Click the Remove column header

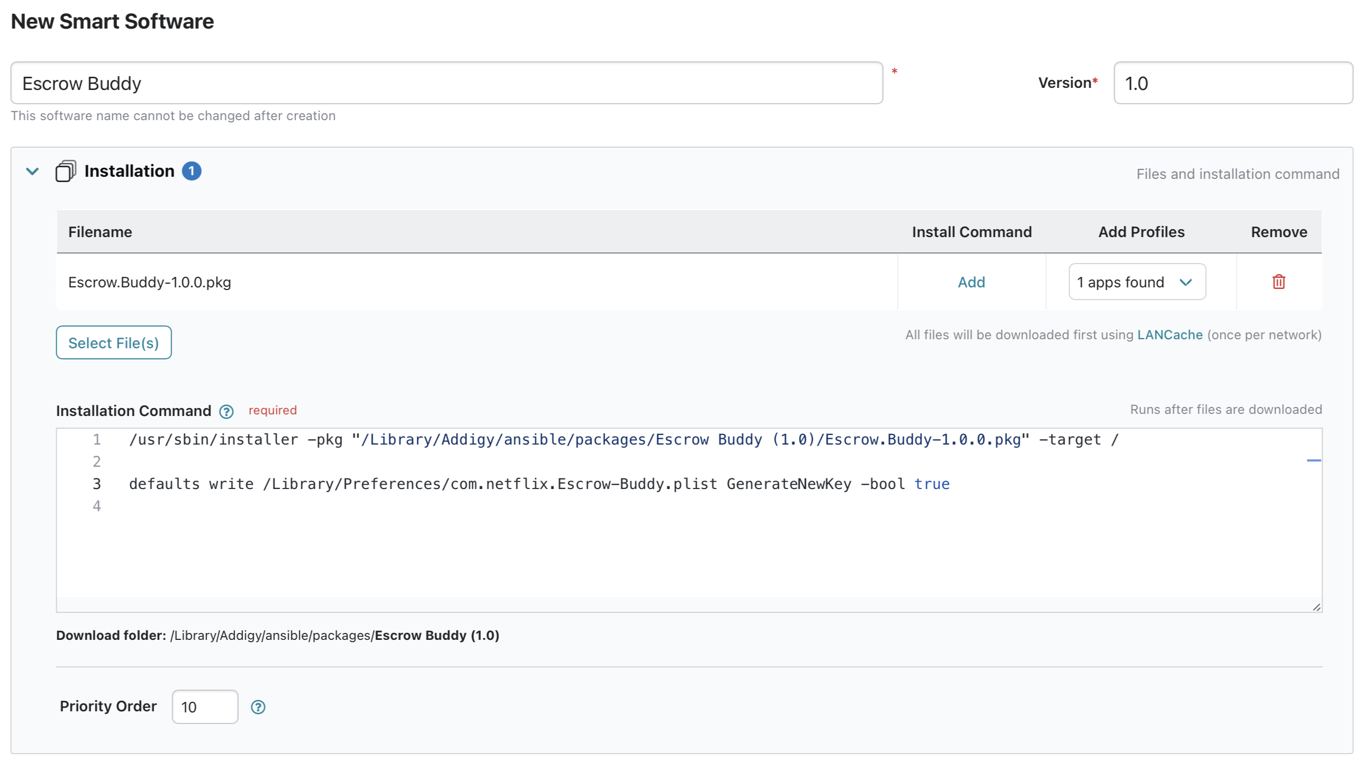coord(1279,232)
